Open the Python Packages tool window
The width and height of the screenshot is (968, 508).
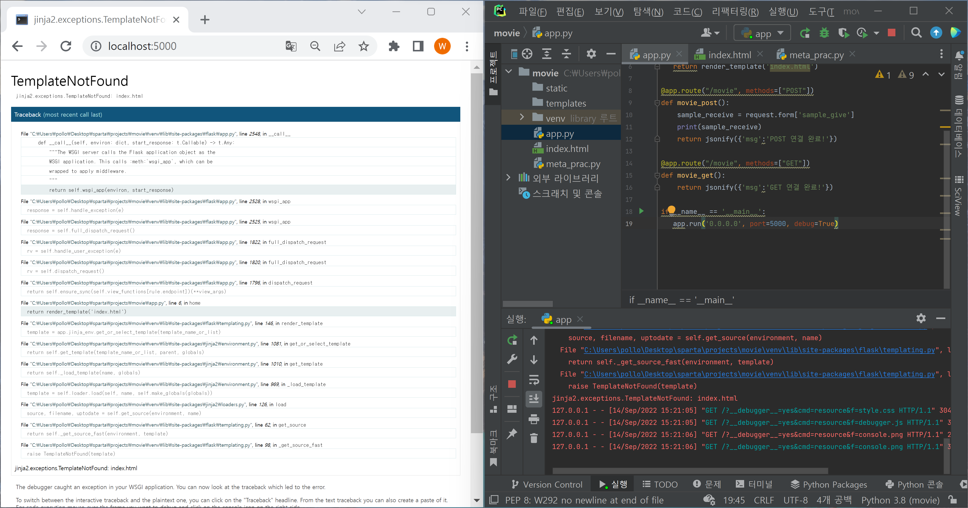[x=829, y=484]
